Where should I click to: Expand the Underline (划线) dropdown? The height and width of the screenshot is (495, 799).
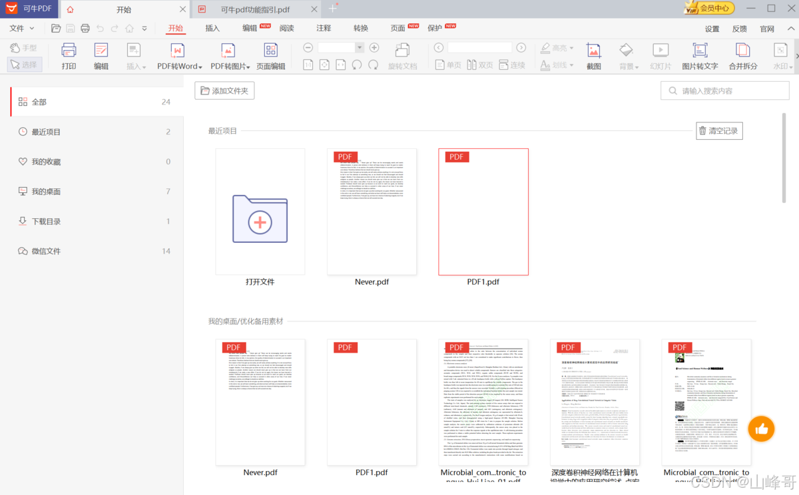[x=572, y=65]
